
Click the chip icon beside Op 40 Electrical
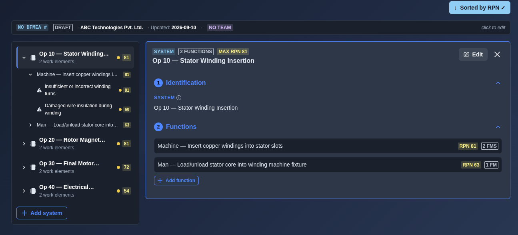(33, 191)
